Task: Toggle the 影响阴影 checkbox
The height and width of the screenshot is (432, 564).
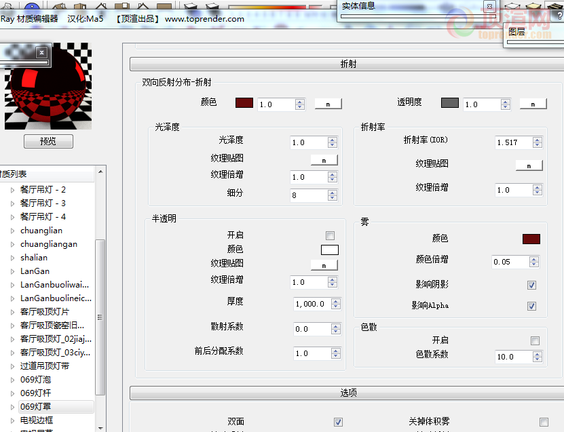Action: [x=531, y=285]
